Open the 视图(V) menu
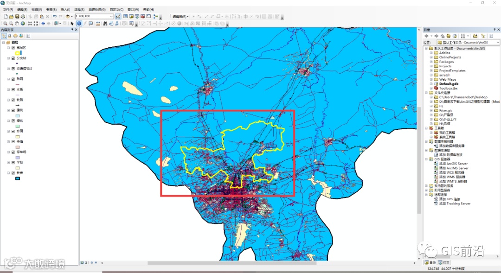The image size is (501, 273). [x=37, y=10]
